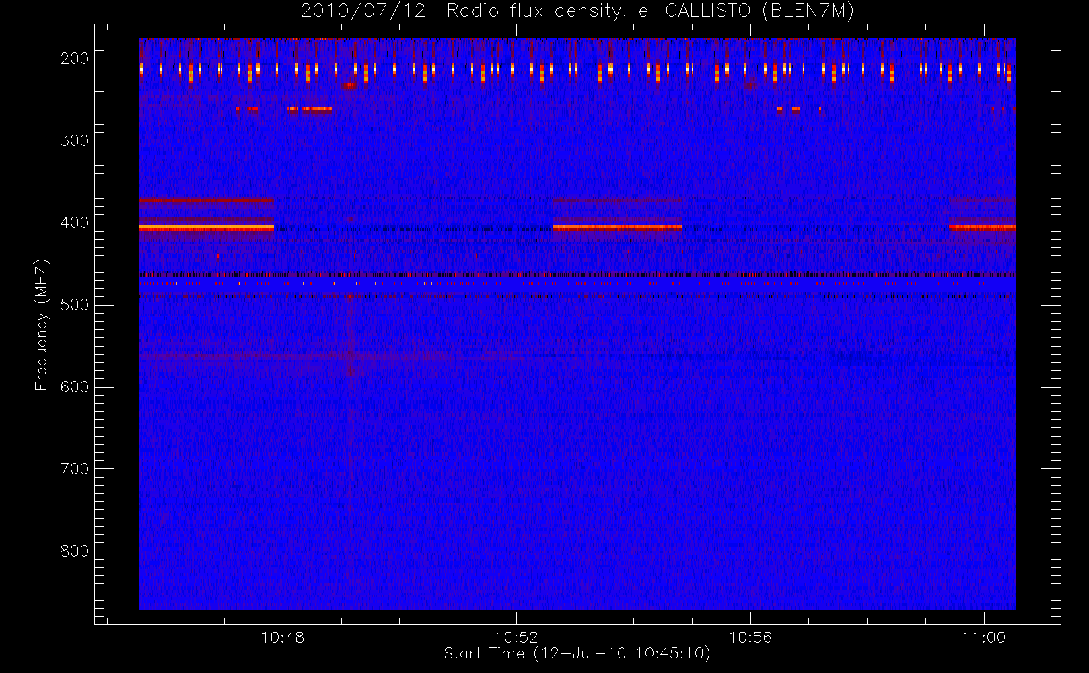This screenshot has width=1089, height=673.
Task: Select the 200 frequency tick label
Action: 75,59
